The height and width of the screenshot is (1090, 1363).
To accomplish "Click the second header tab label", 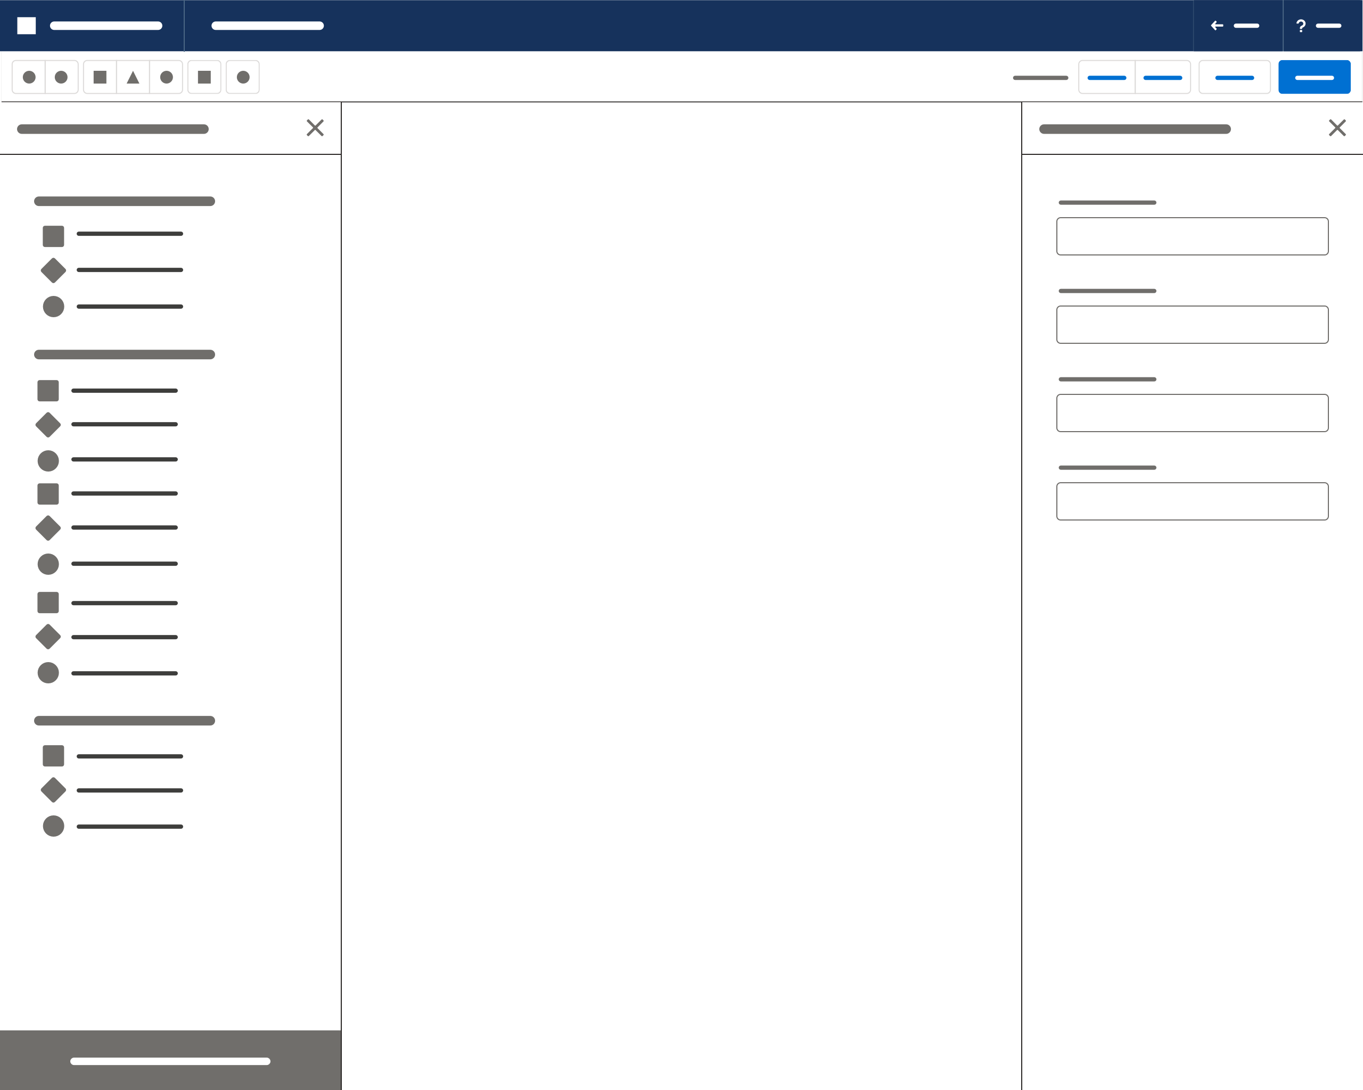I will pyautogui.click(x=267, y=26).
